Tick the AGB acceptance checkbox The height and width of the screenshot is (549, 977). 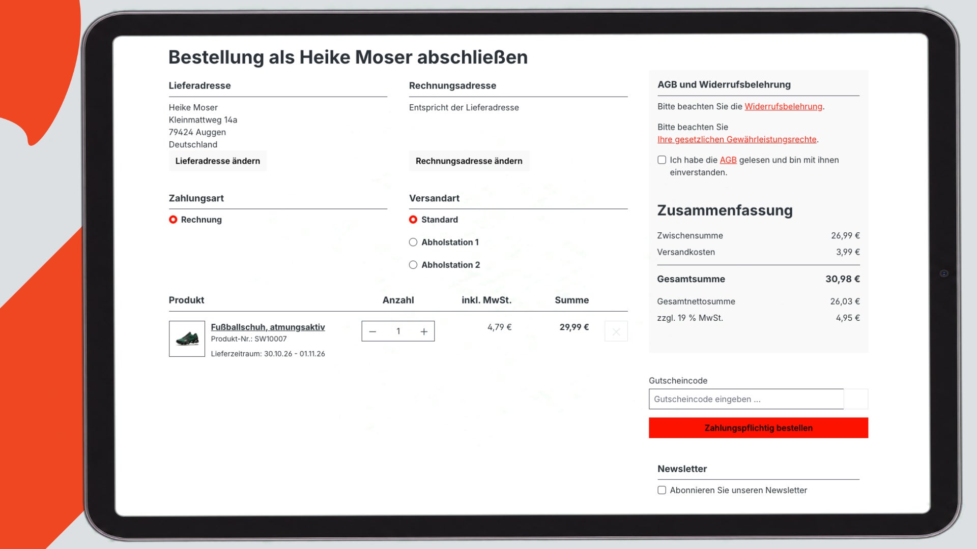[662, 160]
